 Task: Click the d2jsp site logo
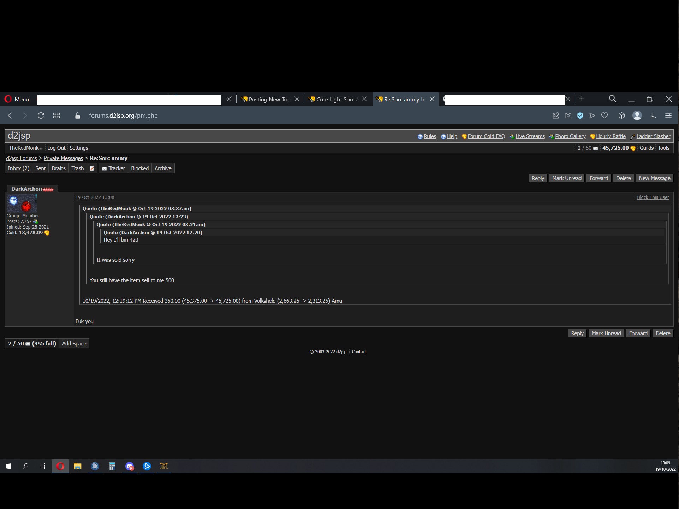[x=19, y=136]
